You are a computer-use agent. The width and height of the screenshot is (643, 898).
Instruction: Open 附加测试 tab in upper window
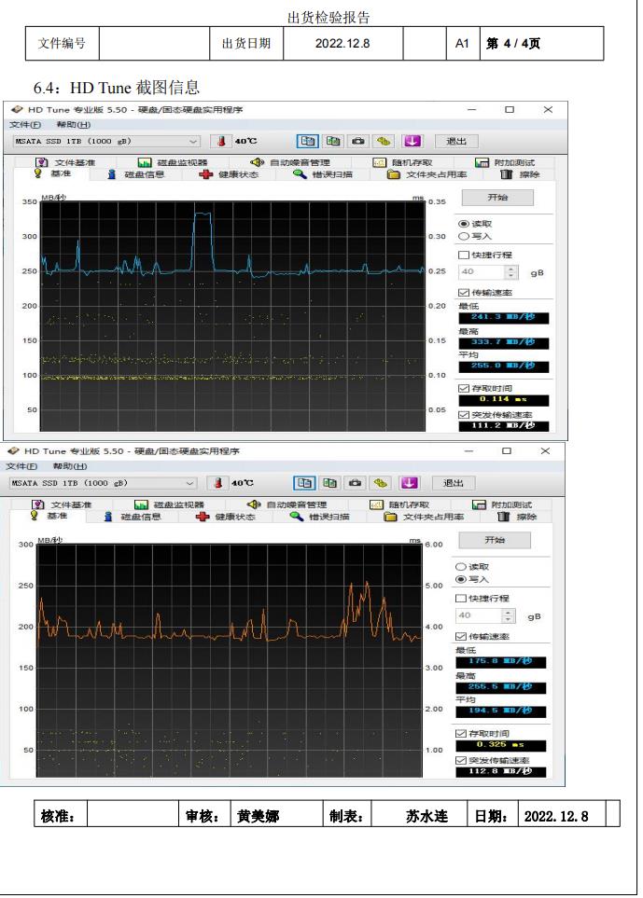(506, 162)
